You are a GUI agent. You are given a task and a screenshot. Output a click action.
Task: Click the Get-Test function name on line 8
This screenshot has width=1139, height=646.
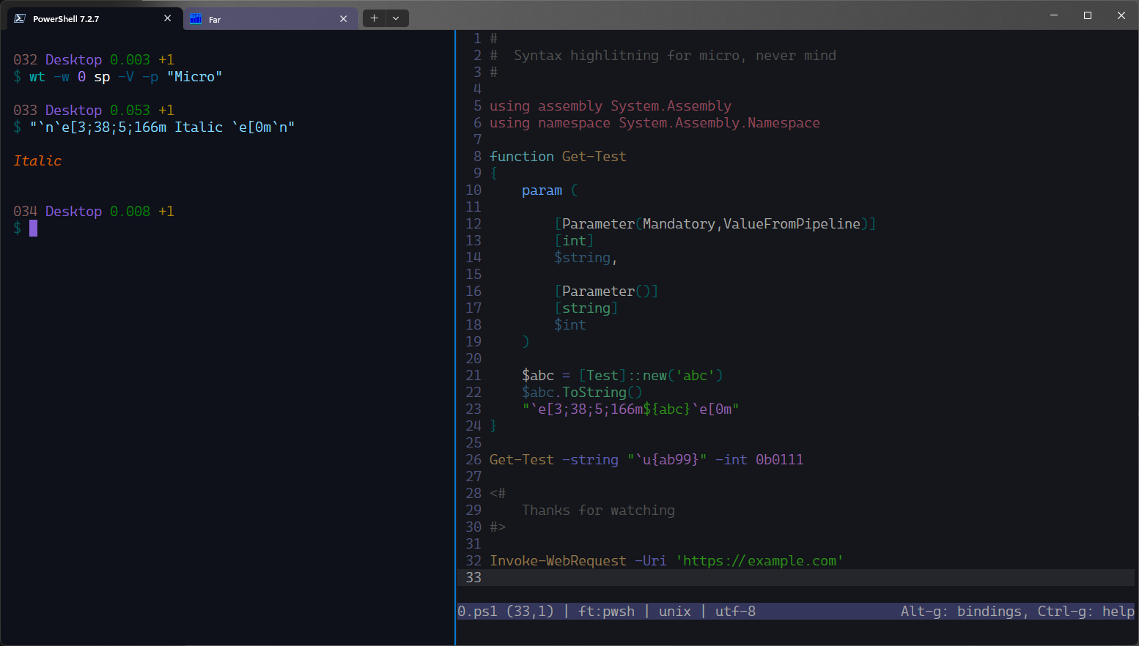[x=594, y=156]
